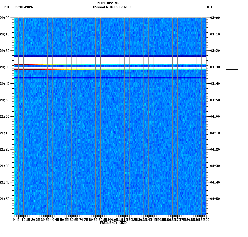248x237 pixels.
Task: Click the seismic trace line on the right
Action: (x=236, y=110)
